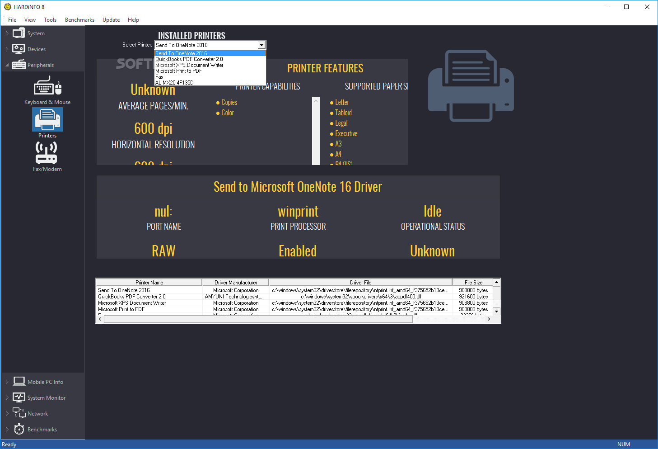The width and height of the screenshot is (658, 449).
Task: Select Send To OneNote 2016 table row
Action: coord(294,290)
